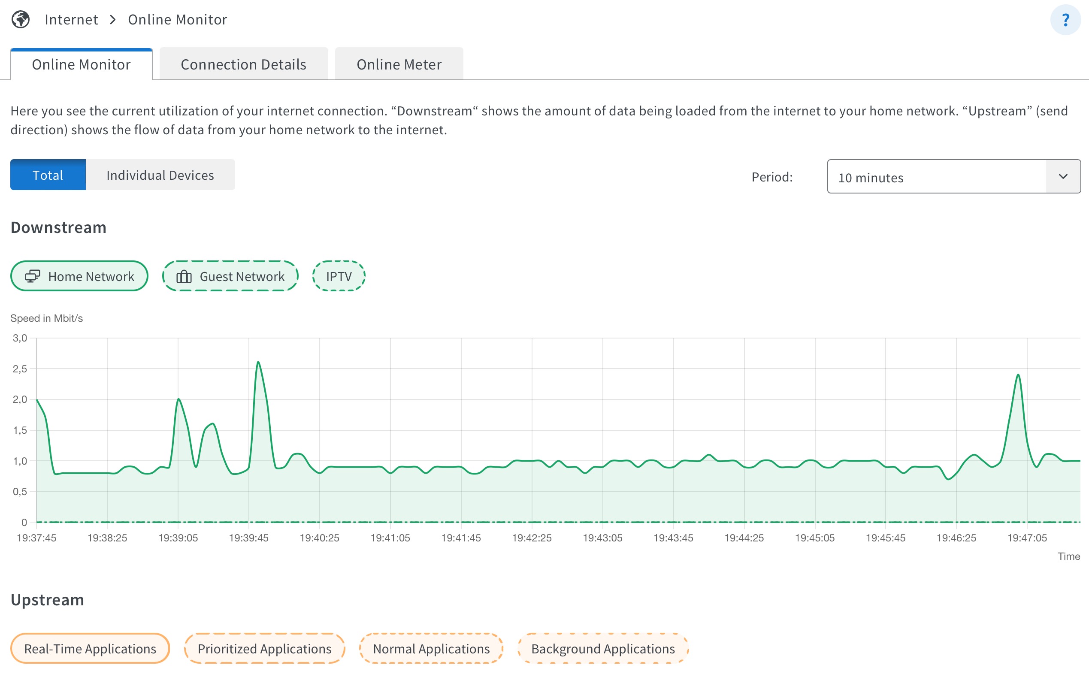Select the Online Monitor tab
1089x677 pixels.
pos(81,64)
